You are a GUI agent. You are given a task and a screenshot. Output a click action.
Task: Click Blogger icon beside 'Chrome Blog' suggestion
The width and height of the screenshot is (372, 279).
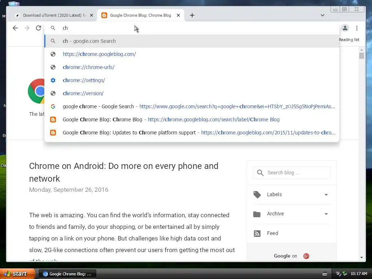click(53, 119)
